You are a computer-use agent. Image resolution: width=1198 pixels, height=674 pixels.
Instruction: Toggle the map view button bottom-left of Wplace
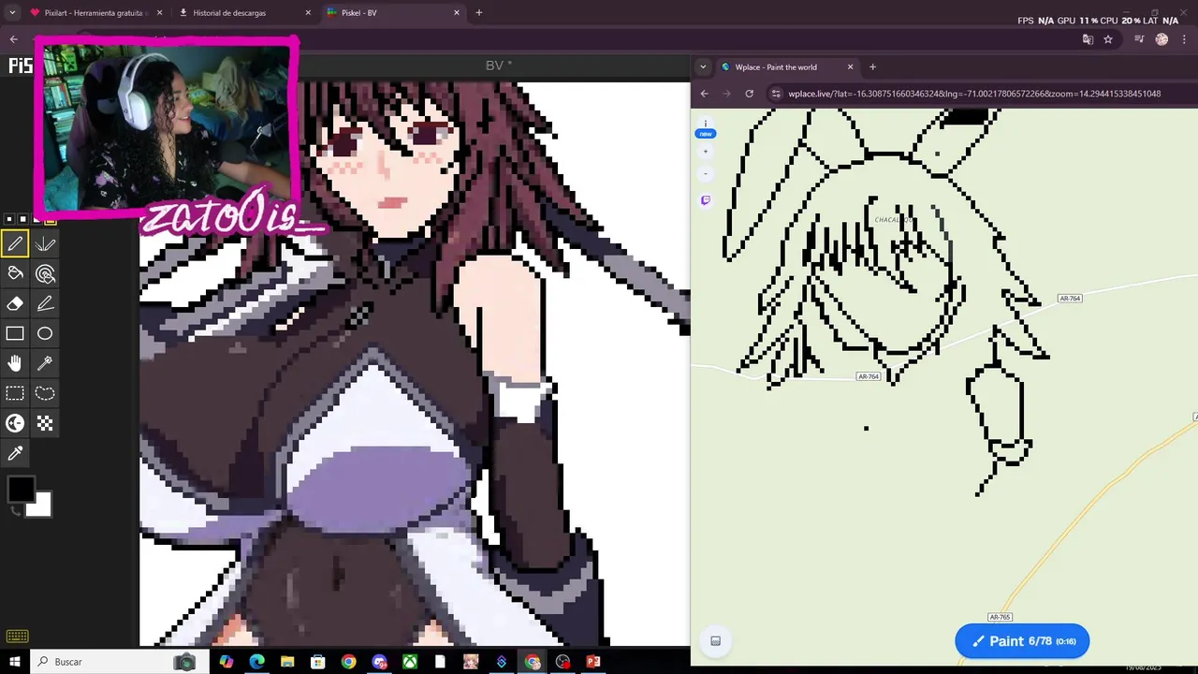[716, 641]
